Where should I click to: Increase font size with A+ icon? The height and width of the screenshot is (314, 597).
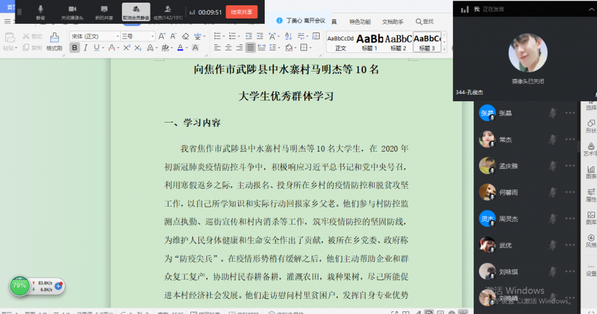162,36
